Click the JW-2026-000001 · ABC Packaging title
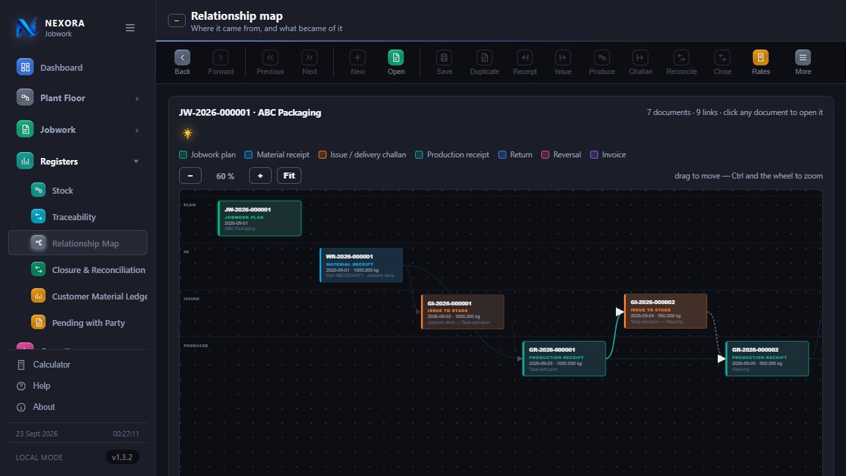The height and width of the screenshot is (476, 846). click(x=250, y=112)
